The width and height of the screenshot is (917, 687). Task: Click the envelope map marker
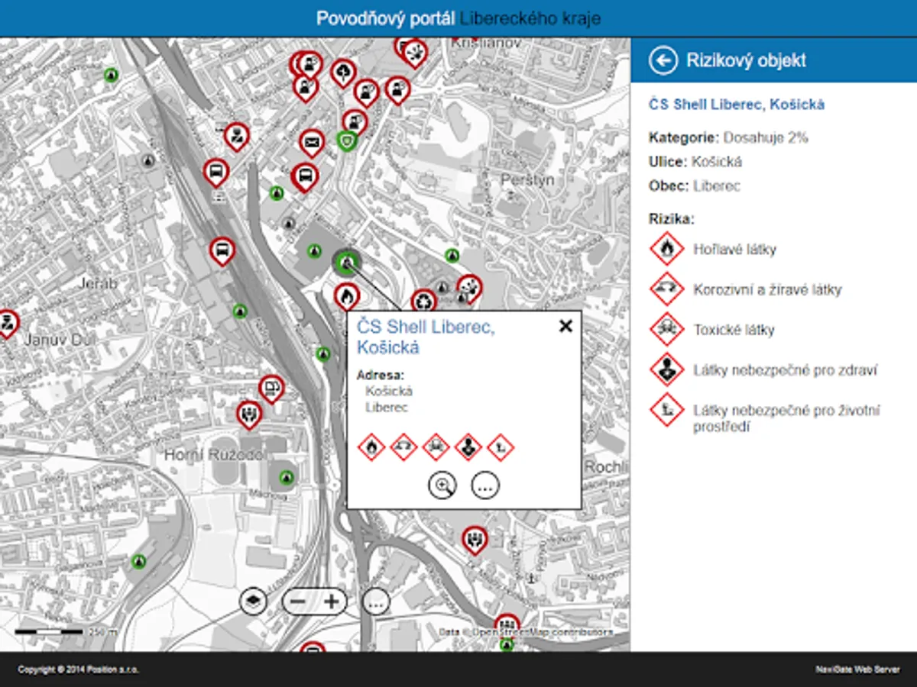(x=312, y=143)
